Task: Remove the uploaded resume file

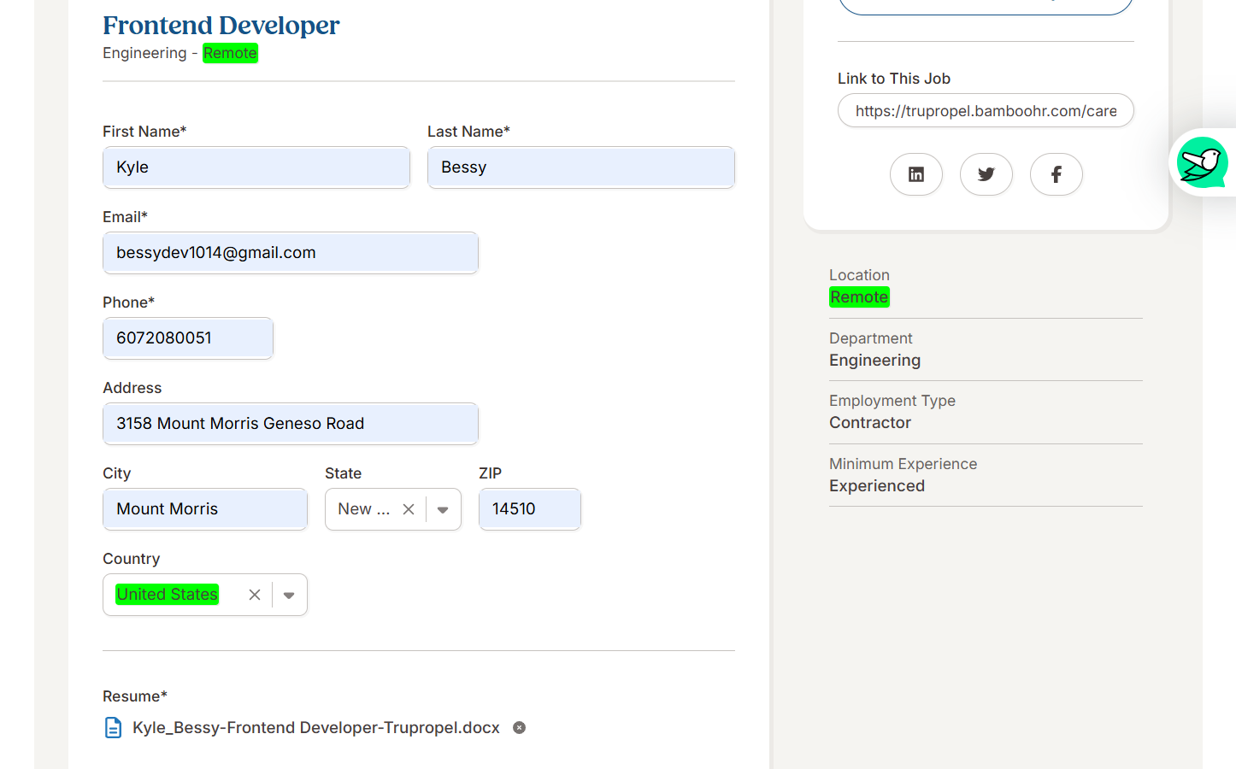Action: point(519,728)
